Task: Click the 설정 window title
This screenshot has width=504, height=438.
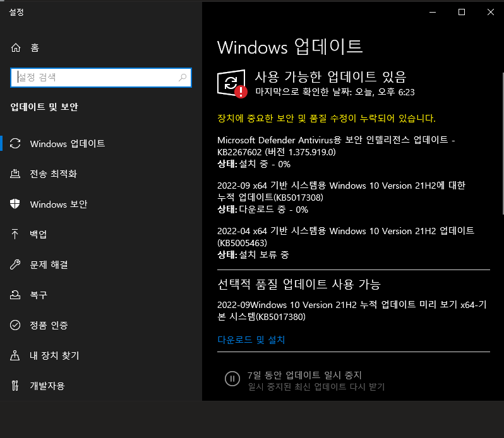Action: point(16,12)
